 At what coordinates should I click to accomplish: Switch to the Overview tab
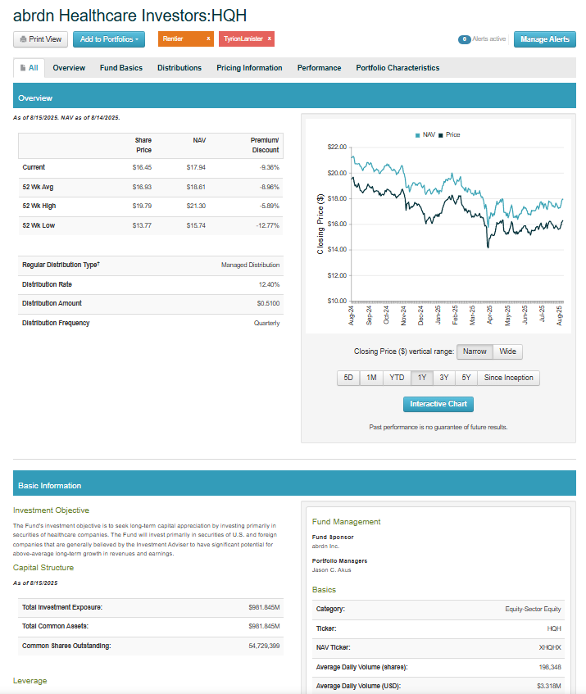(x=69, y=68)
